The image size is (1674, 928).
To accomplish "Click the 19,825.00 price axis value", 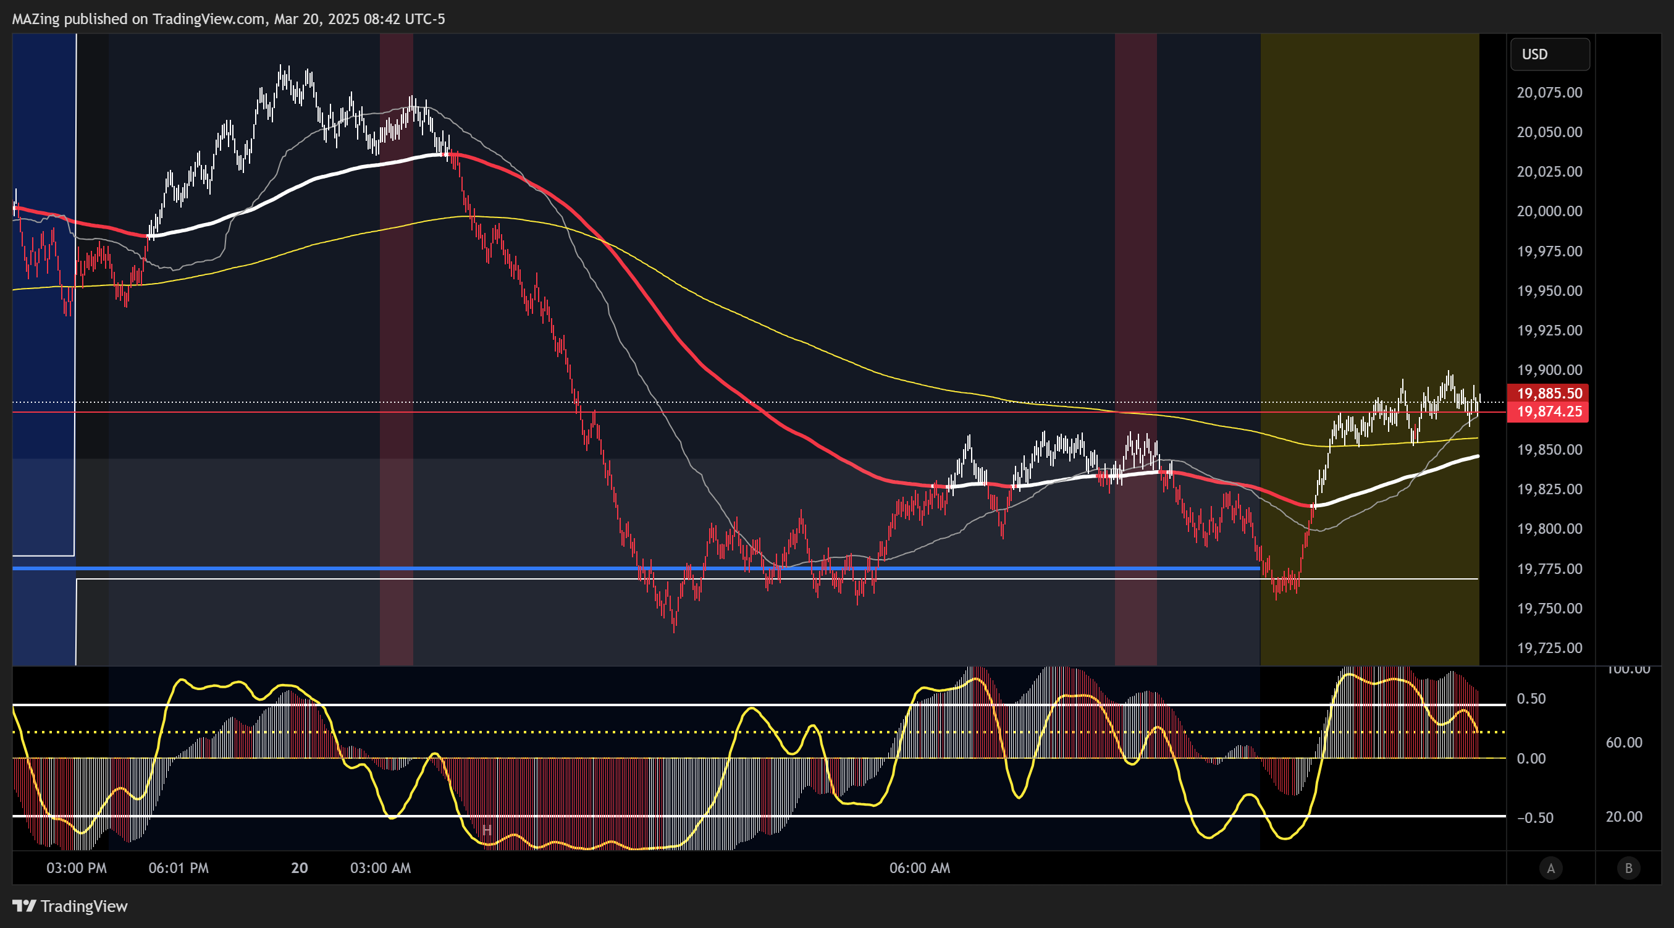I will coord(1549,489).
